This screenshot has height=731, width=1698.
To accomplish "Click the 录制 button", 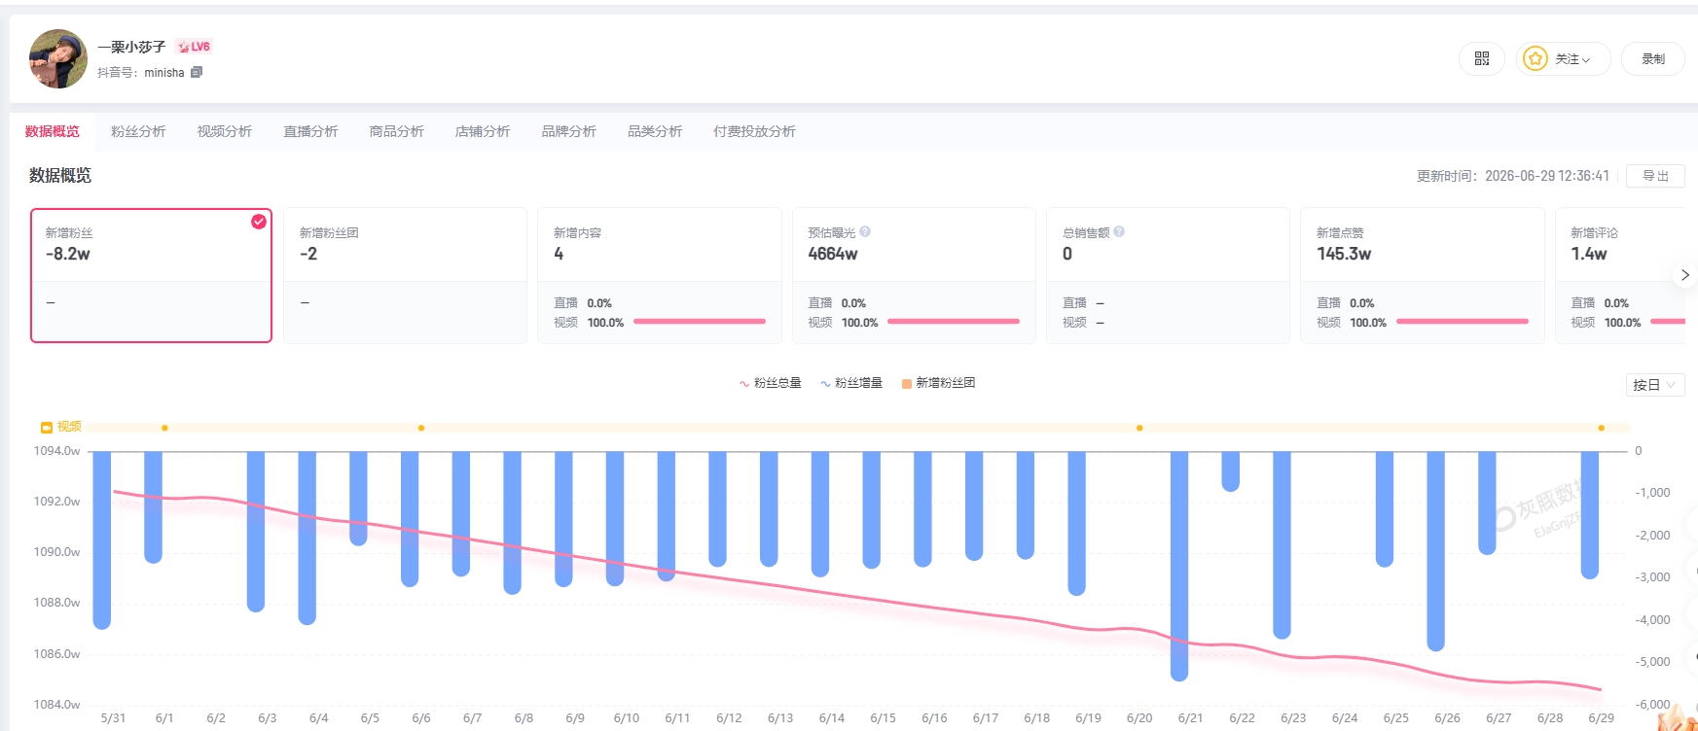I will (1652, 59).
